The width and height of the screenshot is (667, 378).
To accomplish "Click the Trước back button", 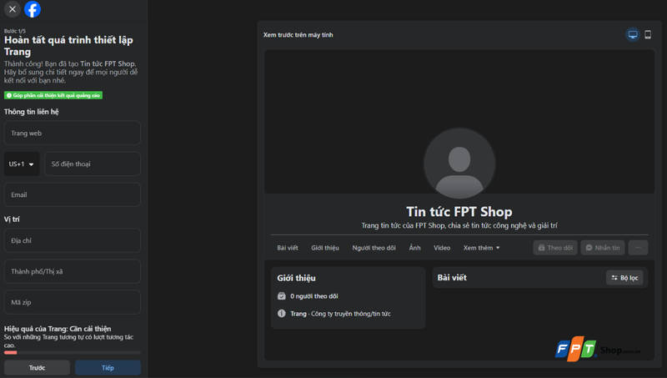I will click(x=37, y=368).
